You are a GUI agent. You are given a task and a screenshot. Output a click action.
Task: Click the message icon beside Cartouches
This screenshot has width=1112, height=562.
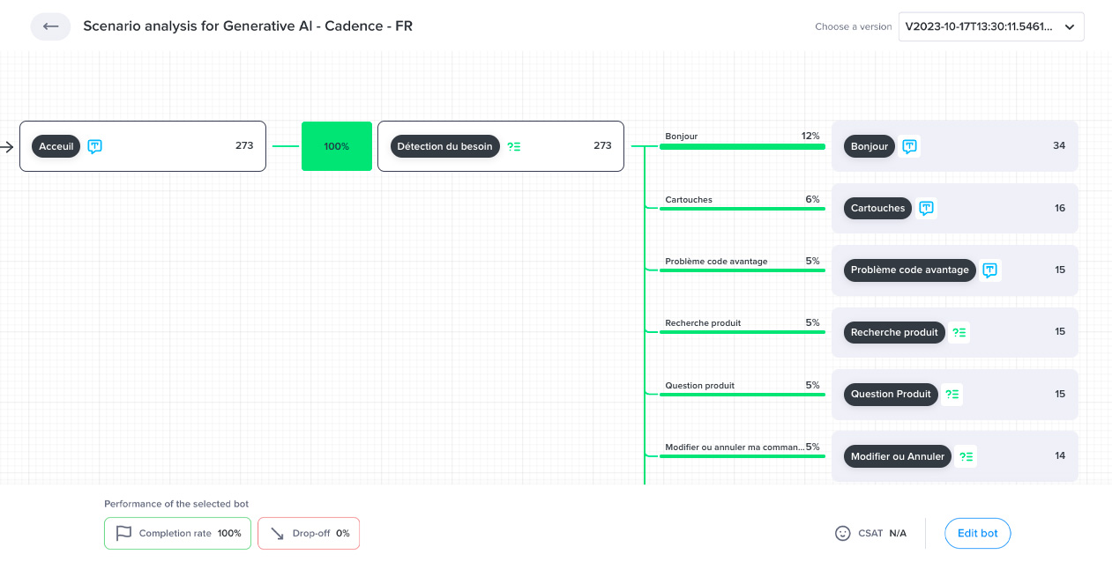[926, 208]
